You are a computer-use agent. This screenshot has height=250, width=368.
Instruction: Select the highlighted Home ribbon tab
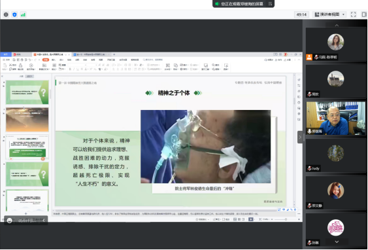tap(46, 60)
